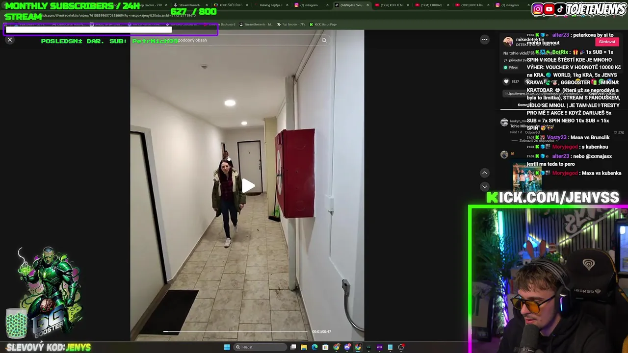Screen dimensions: 628x353
Task: Follow mikedetektiv with the Sledovat button
Action: point(607,42)
